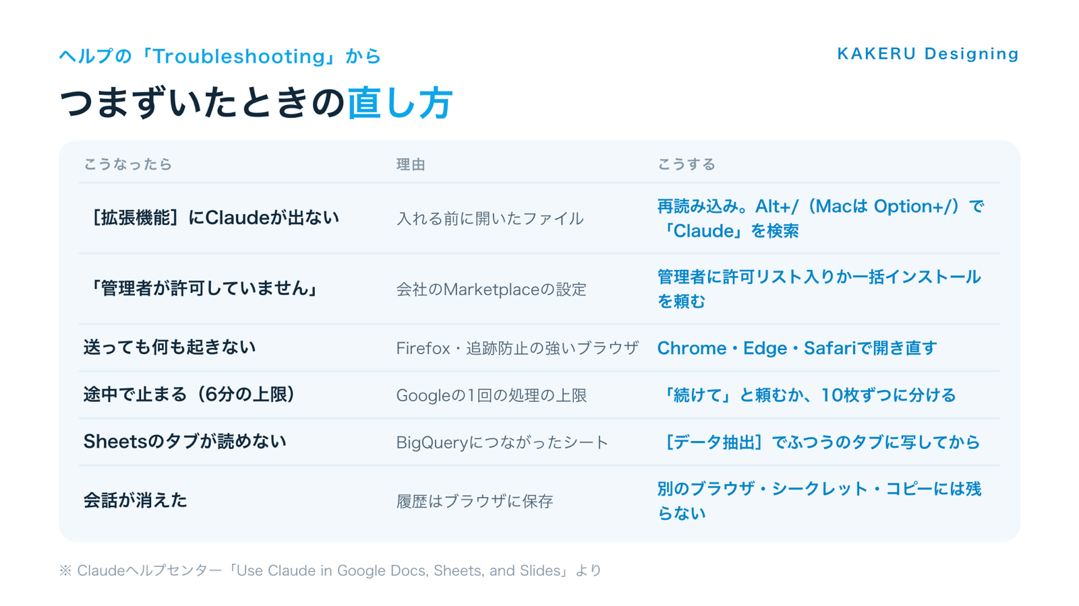1079x606 pixels.
Task: Select the fix text 'Chrome・Edge・Safariで開き直す'
Action: (797, 348)
